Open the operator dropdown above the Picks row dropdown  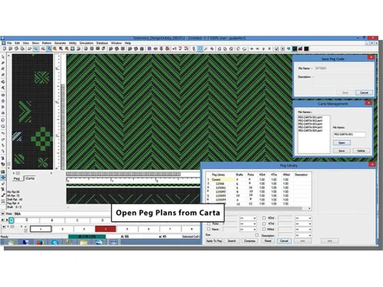[248, 218]
